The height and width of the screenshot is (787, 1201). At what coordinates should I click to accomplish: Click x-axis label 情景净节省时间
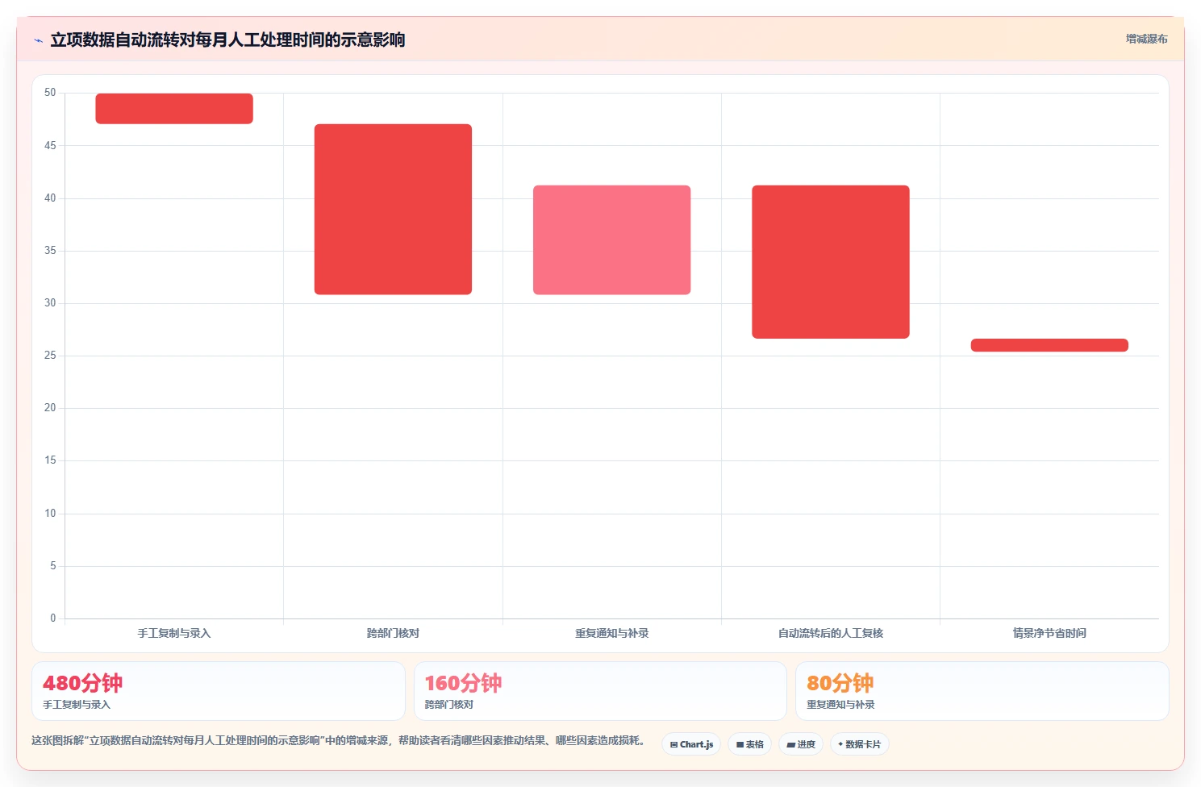click(1049, 633)
